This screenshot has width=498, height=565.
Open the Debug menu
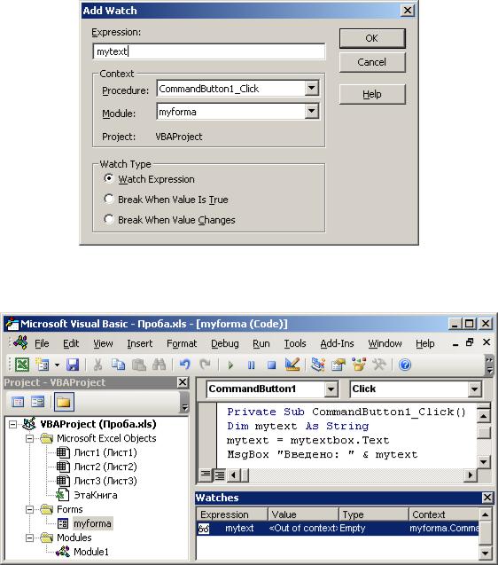225,343
